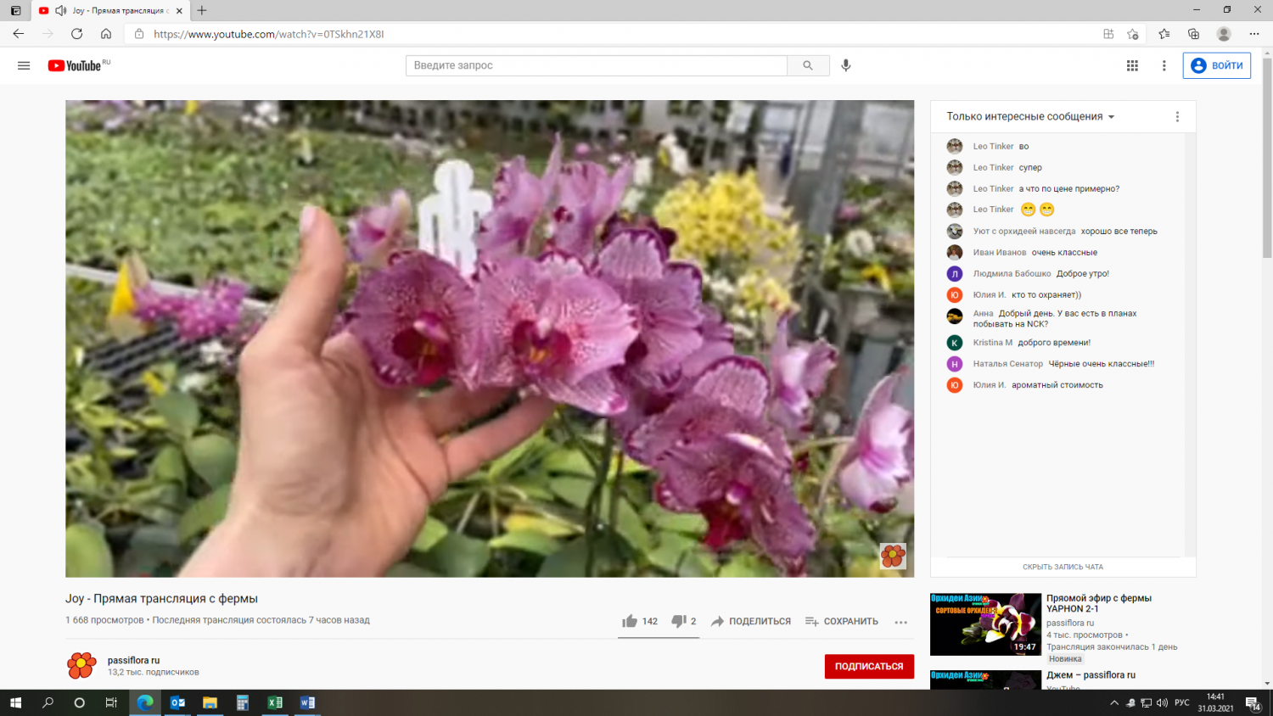Share the video using ПОДЕЛИТЬСЯ
The width and height of the screenshot is (1273, 716).
(x=751, y=621)
